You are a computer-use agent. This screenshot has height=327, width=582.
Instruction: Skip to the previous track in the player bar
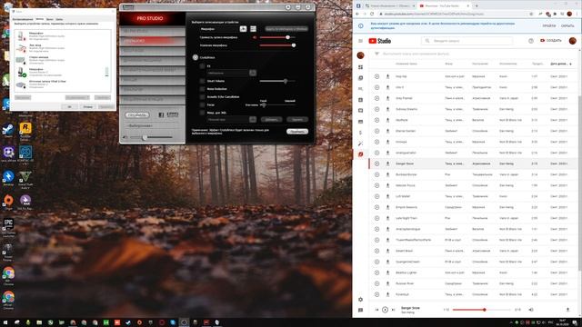point(376,310)
